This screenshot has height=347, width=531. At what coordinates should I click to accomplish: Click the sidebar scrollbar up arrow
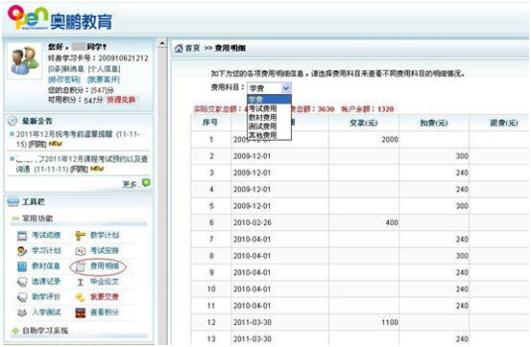pos(162,43)
